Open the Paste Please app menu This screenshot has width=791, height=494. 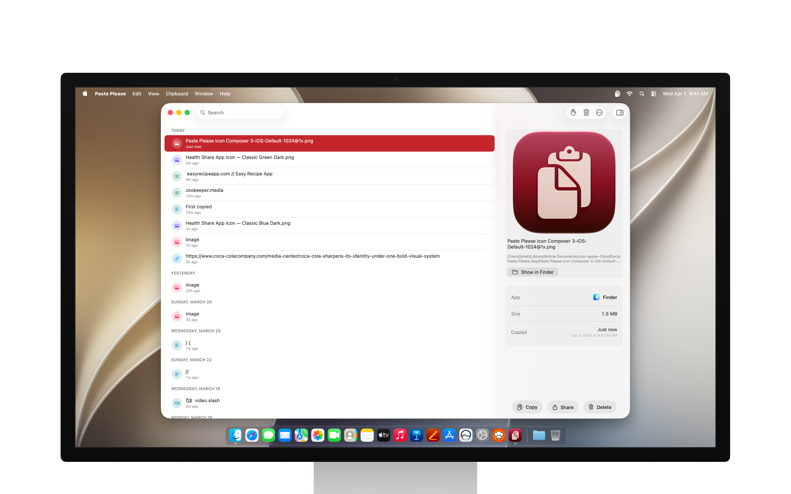pyautogui.click(x=110, y=94)
